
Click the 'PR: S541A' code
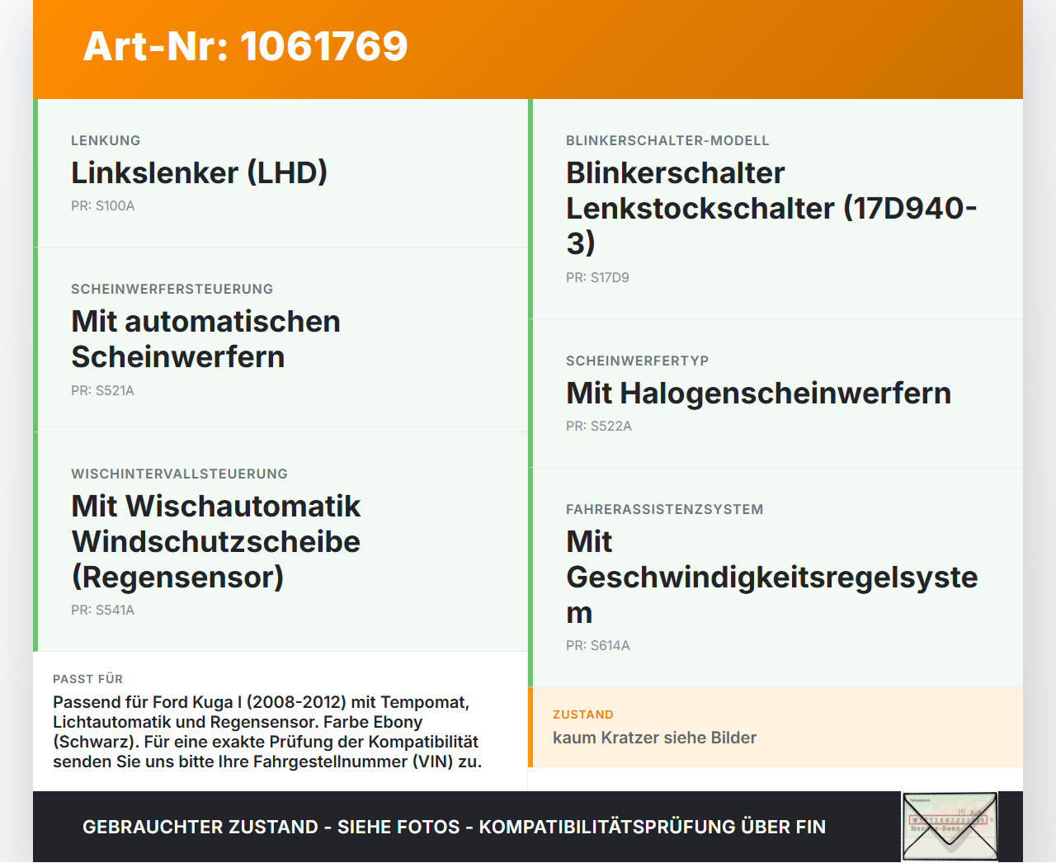[103, 611]
